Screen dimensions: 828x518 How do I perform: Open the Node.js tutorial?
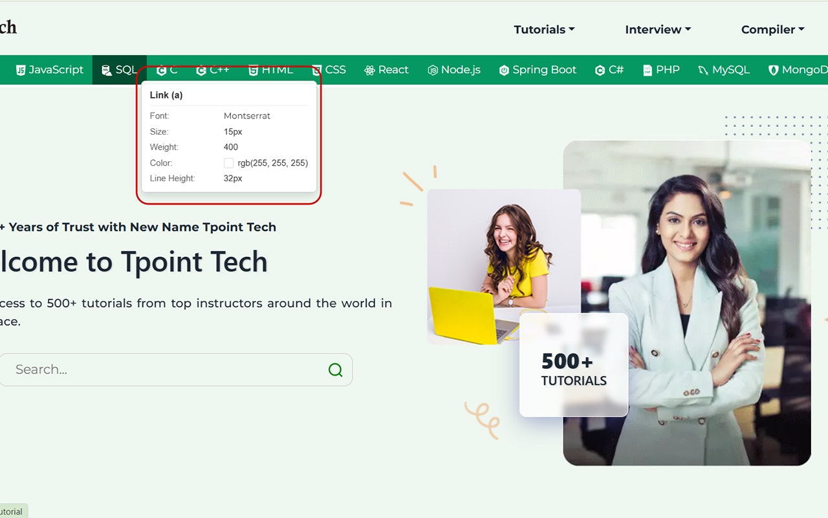coord(454,70)
